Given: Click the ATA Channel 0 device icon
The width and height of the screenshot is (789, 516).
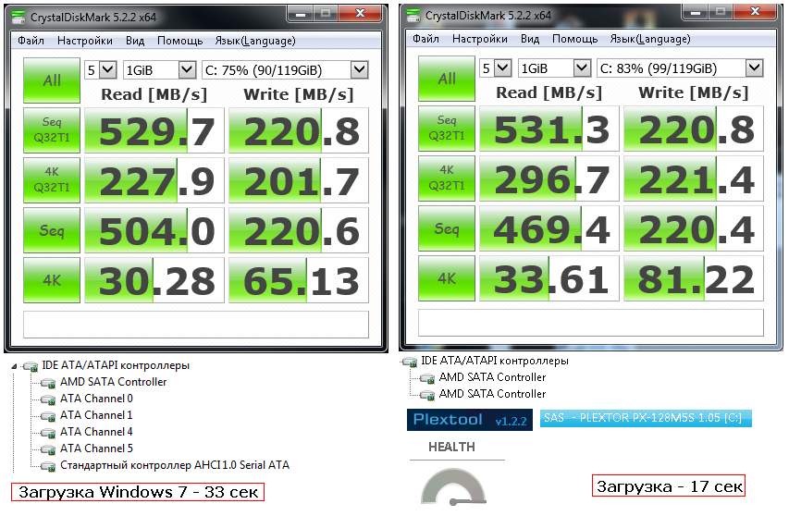Looking at the screenshot, I should coord(48,399).
